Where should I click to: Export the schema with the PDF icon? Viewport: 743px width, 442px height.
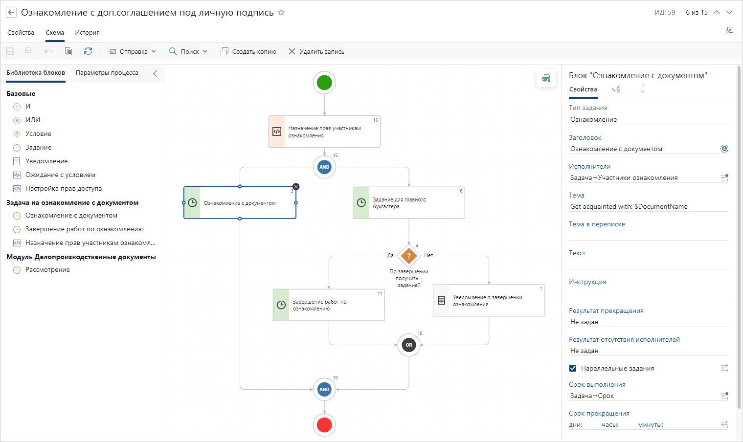pyautogui.click(x=546, y=78)
